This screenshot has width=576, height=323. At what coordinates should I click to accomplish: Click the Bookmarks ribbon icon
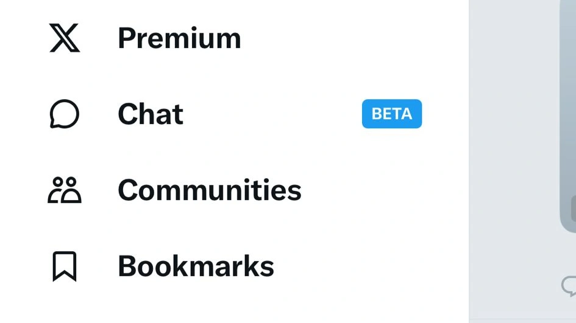[x=64, y=266]
